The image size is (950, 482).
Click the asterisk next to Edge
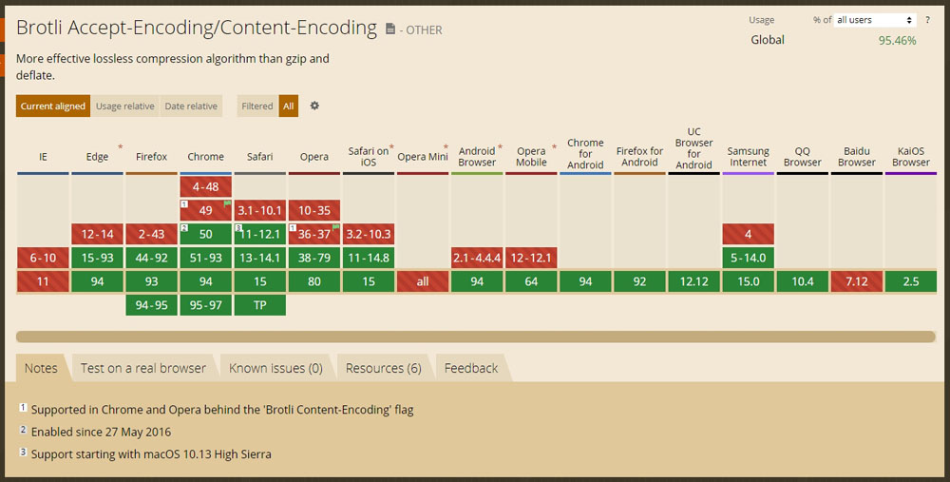pos(120,147)
